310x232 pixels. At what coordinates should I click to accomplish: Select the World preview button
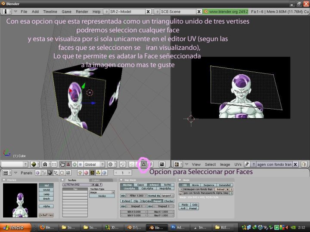46,190
